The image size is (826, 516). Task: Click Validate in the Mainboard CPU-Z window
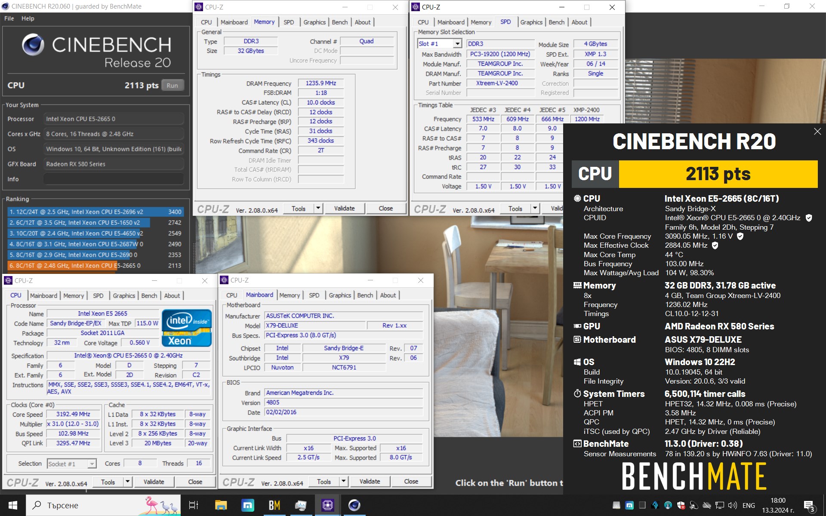[370, 481]
